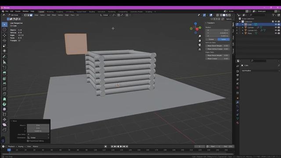Select the Rip Region tool

4,130
